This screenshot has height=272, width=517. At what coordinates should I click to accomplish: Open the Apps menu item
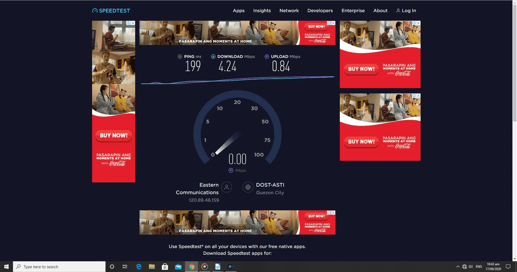(x=239, y=11)
